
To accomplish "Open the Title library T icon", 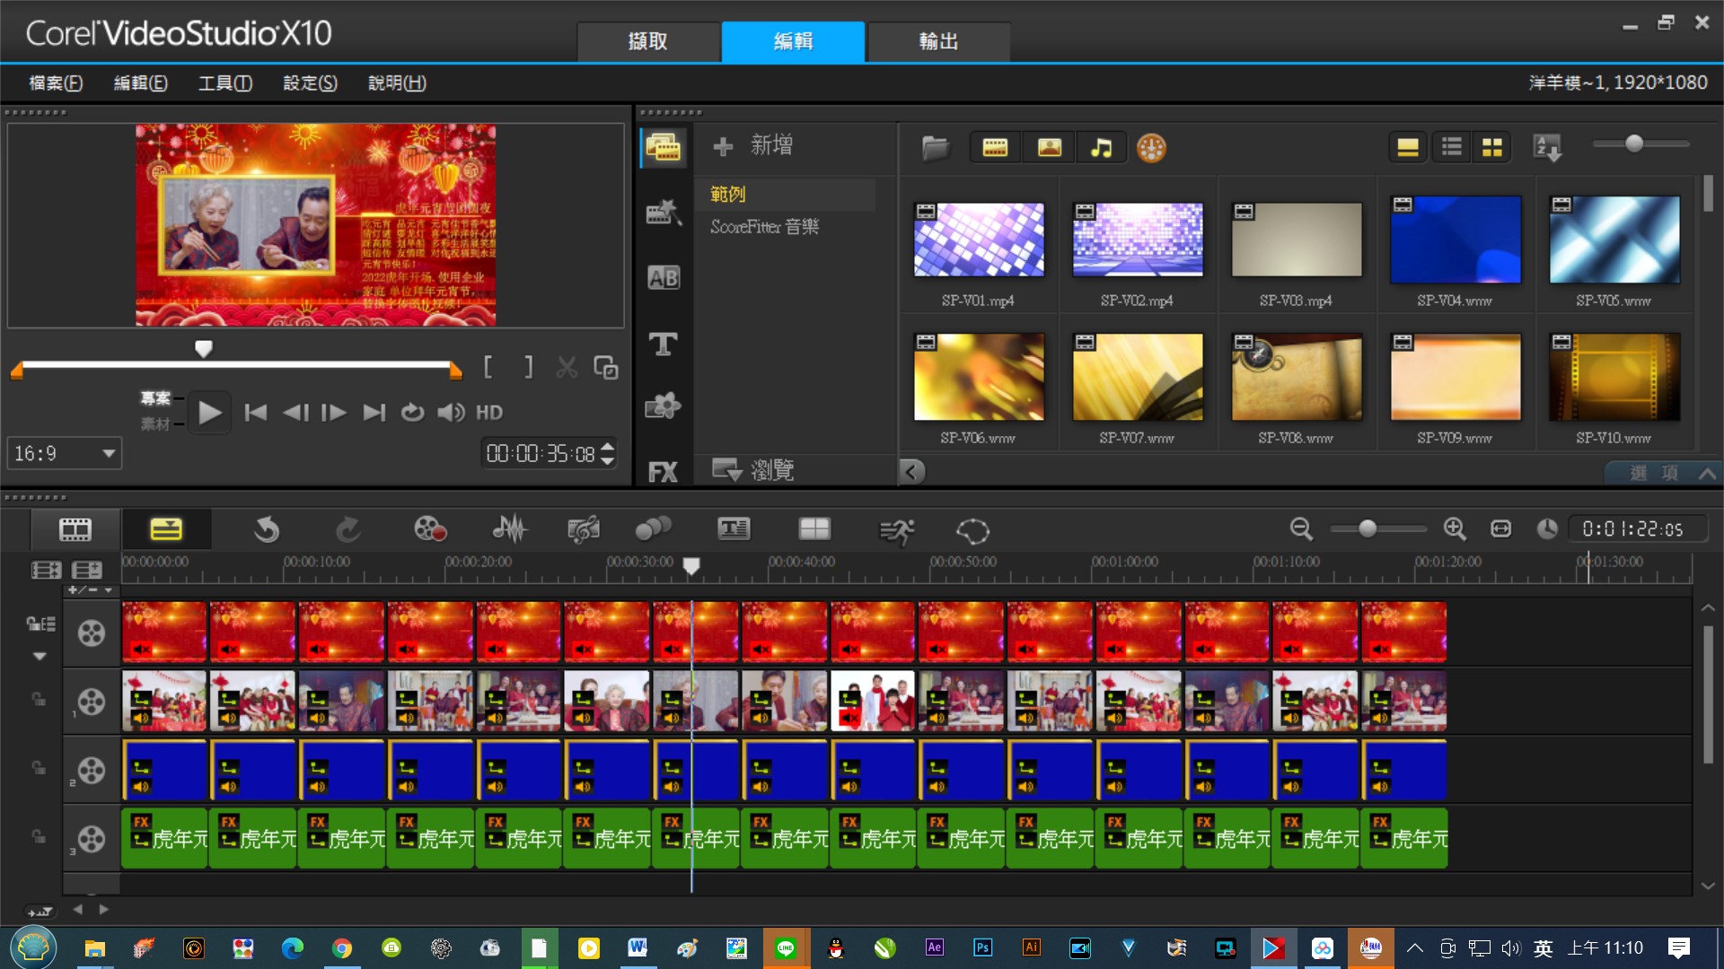I will (664, 344).
